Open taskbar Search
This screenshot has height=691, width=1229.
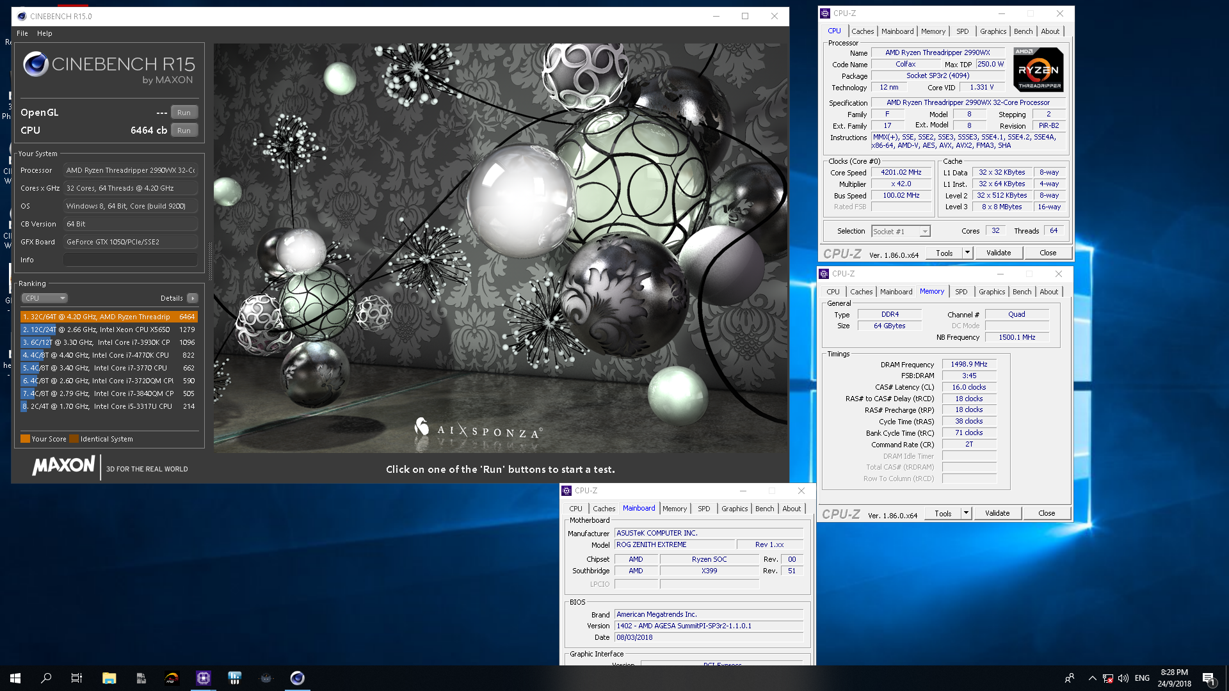pyautogui.click(x=46, y=678)
